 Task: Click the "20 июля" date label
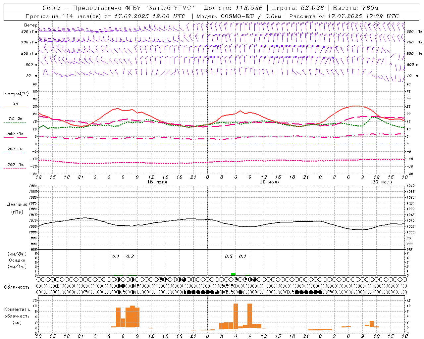382,182
